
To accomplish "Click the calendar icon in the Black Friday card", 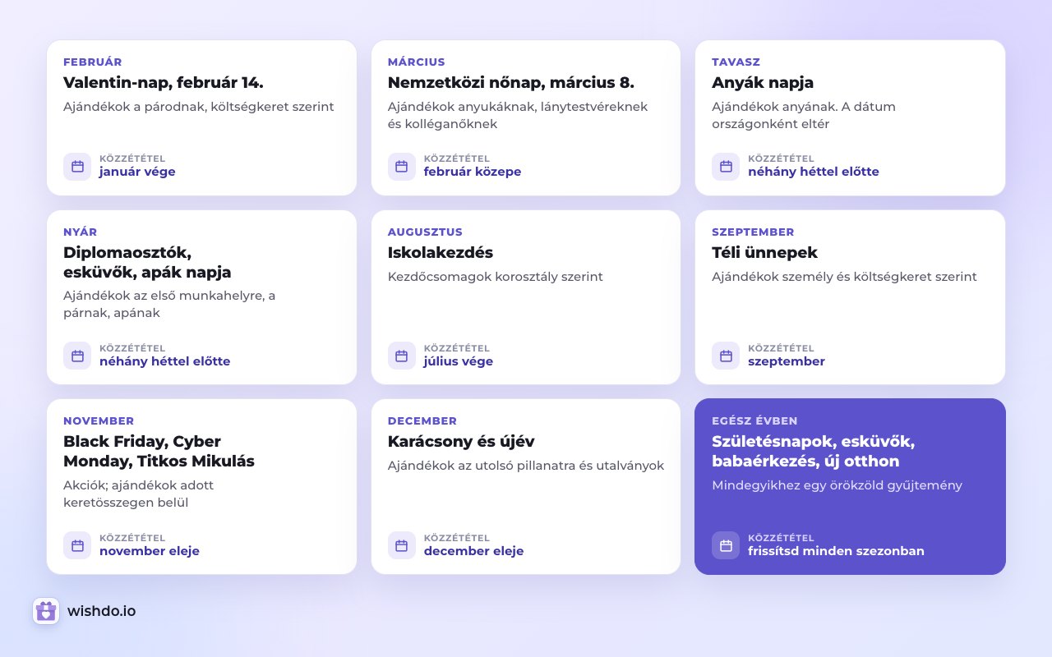I will point(77,545).
